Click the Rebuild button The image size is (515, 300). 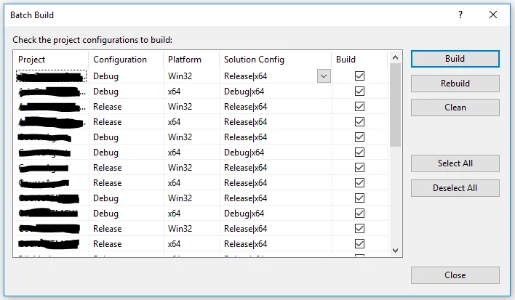[x=455, y=84]
